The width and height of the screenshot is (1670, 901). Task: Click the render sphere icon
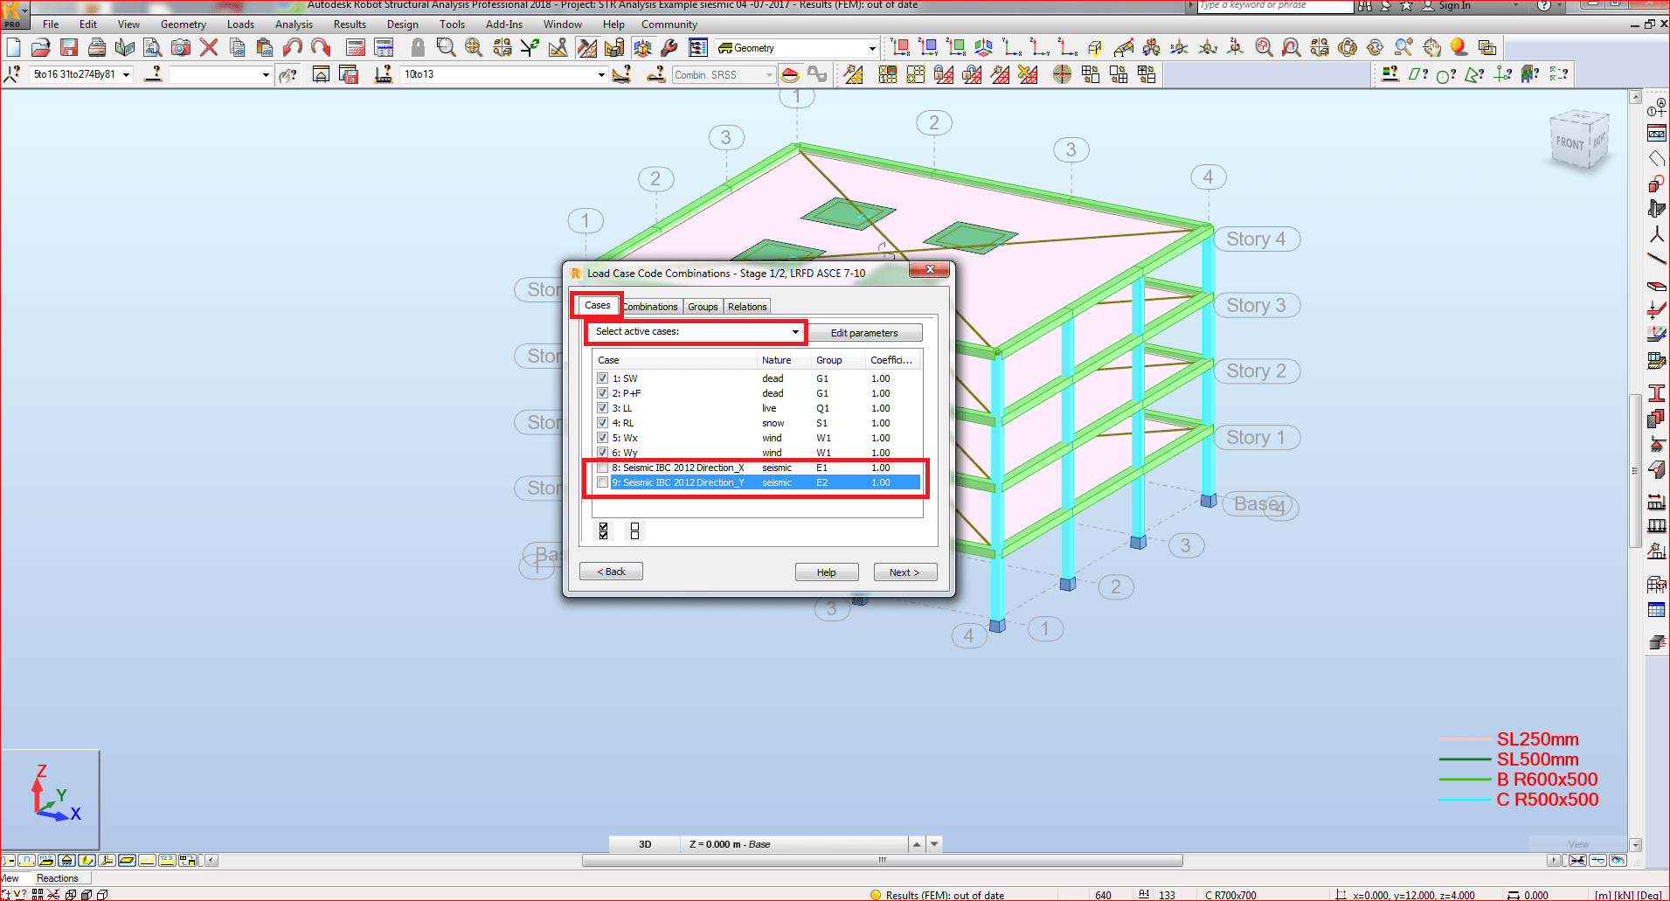(1459, 47)
